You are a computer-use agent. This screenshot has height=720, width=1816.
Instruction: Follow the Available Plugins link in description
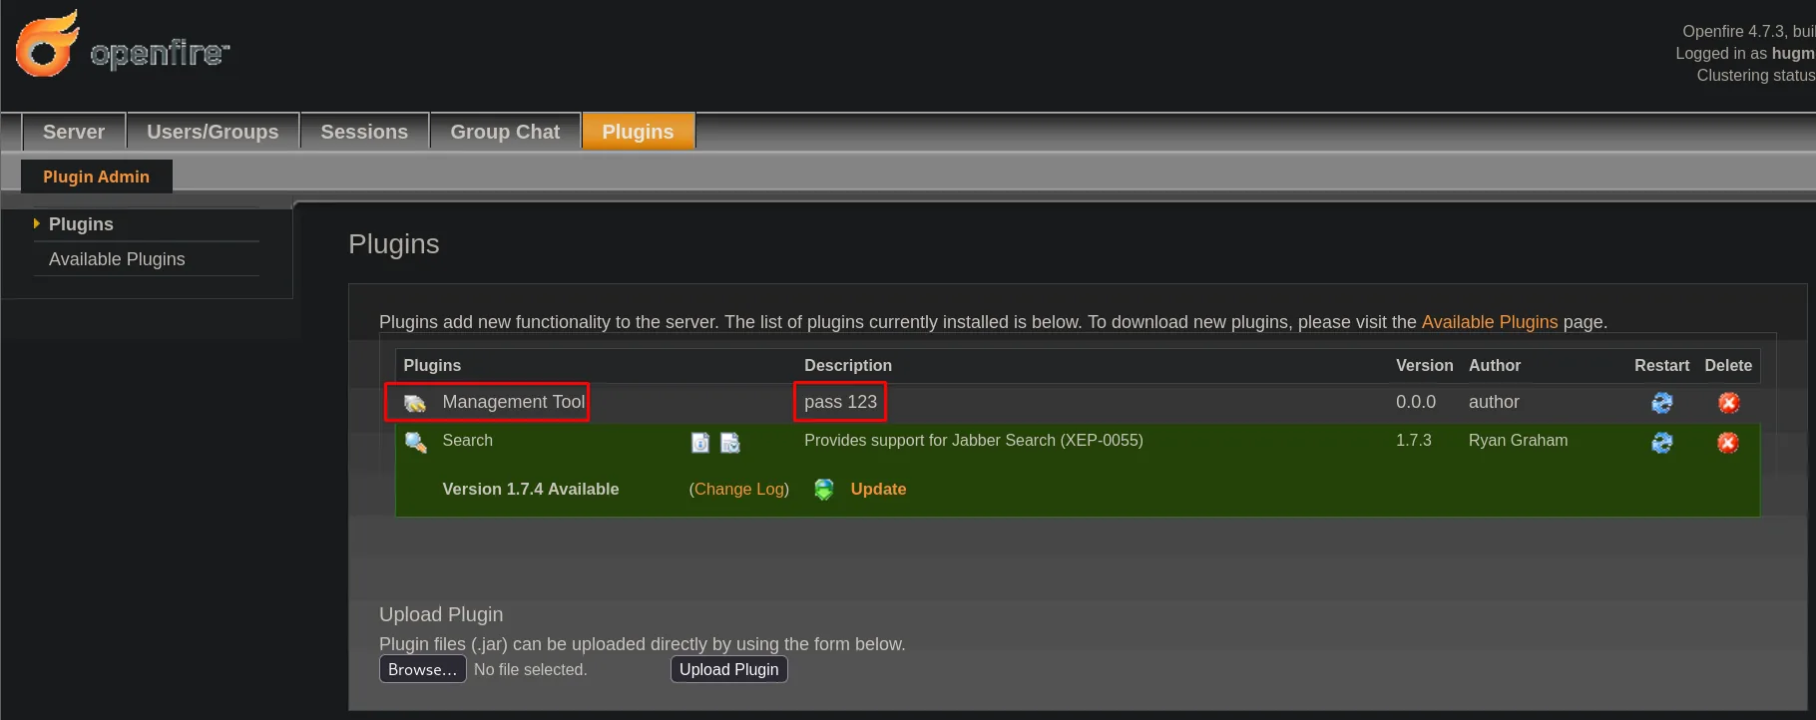click(1489, 322)
